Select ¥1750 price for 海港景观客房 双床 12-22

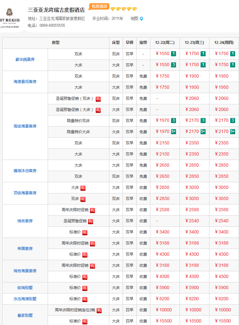[x=162, y=76]
